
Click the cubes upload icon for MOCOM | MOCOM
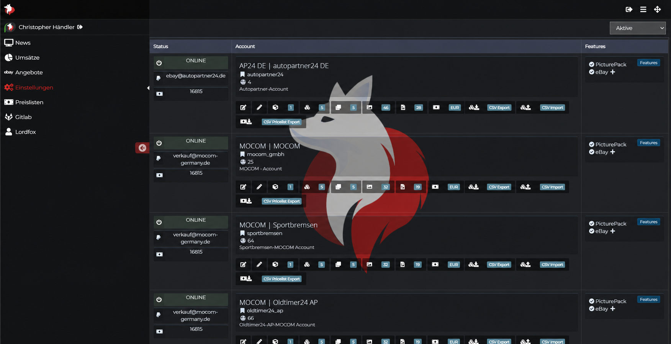(x=525, y=187)
